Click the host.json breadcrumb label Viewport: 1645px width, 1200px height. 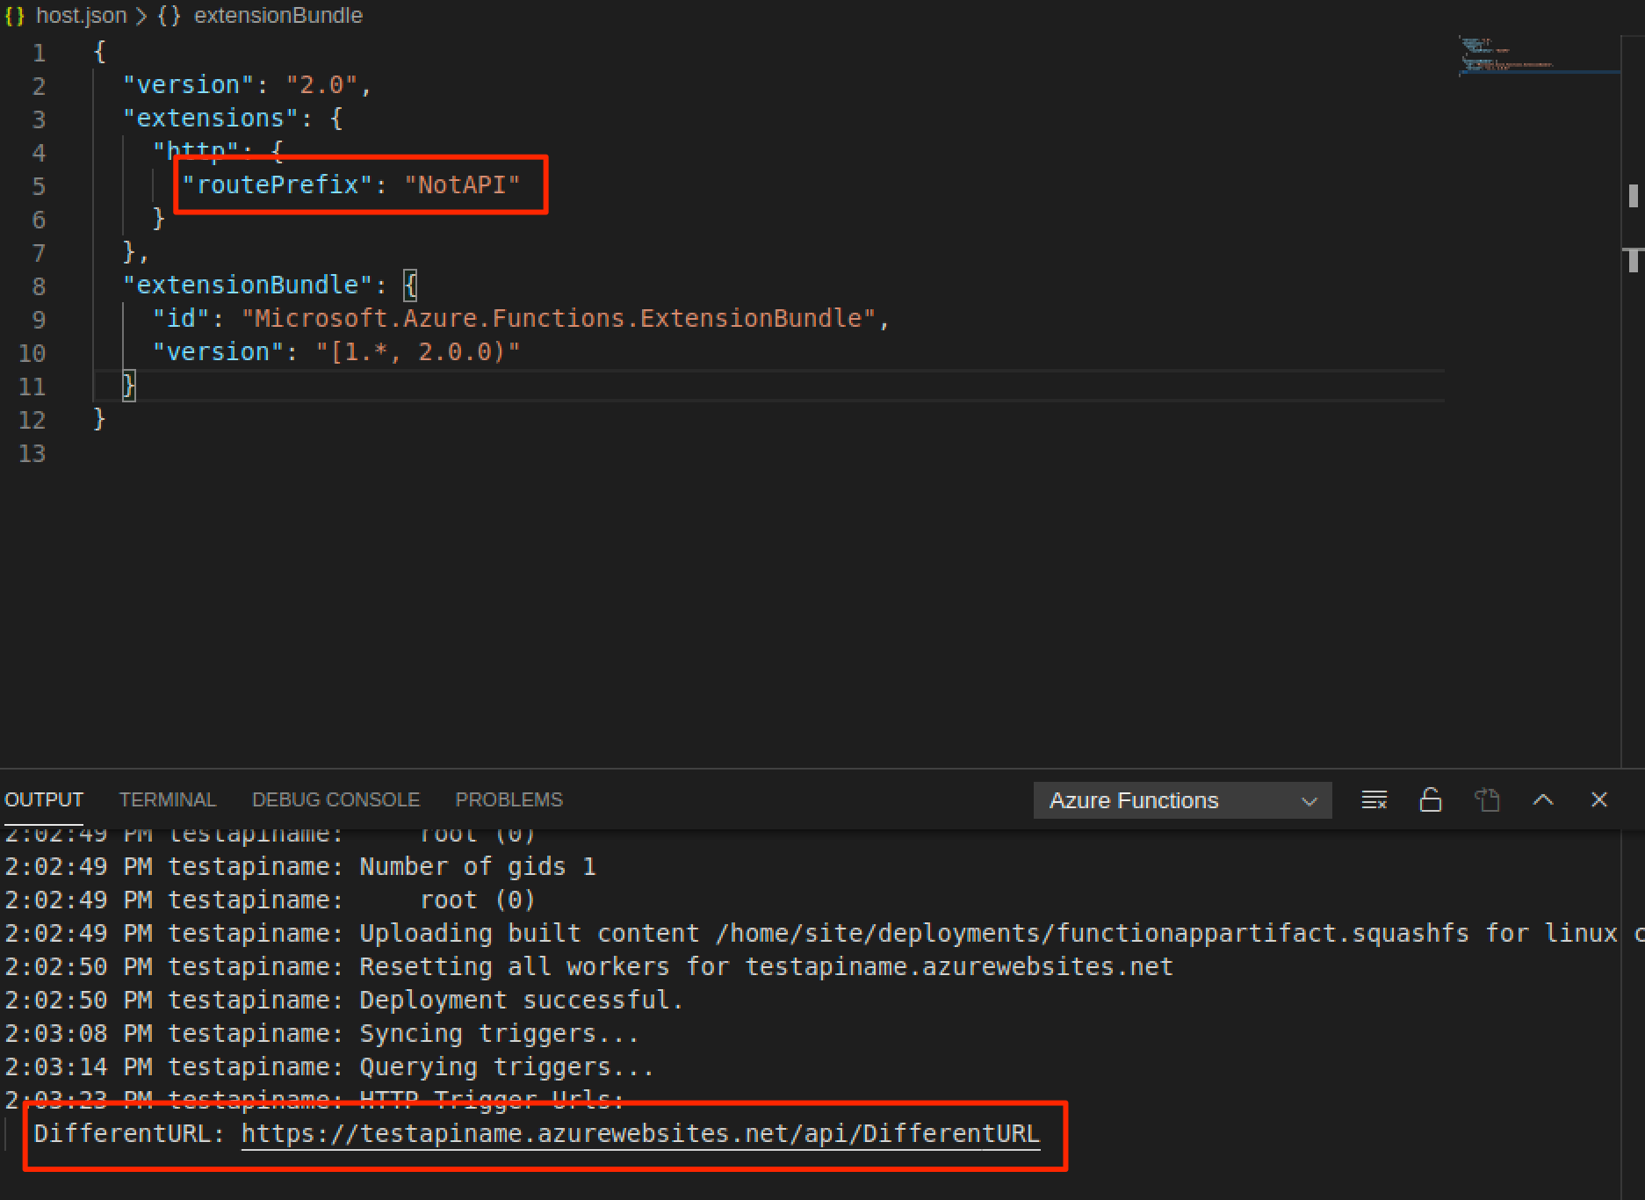click(82, 15)
